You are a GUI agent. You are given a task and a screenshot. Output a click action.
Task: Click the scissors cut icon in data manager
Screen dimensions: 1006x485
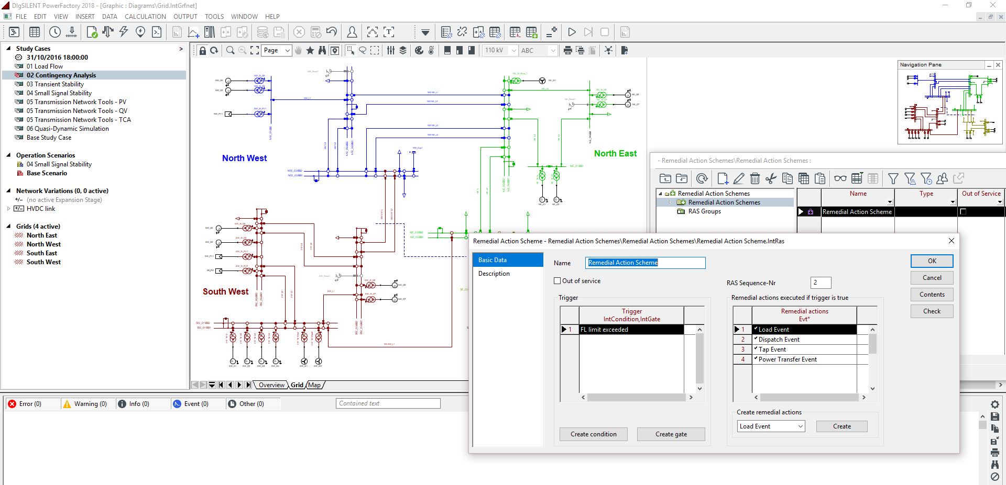[771, 178]
